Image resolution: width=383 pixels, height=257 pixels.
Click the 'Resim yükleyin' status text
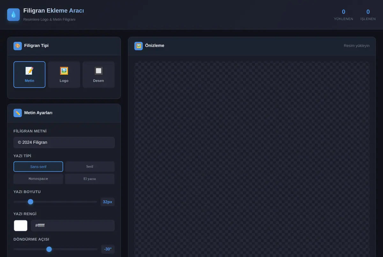pyautogui.click(x=357, y=46)
